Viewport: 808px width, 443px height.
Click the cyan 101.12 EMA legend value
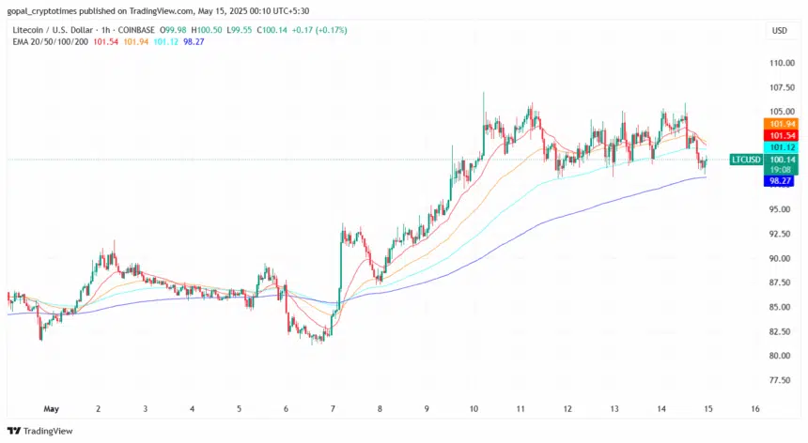coord(165,41)
